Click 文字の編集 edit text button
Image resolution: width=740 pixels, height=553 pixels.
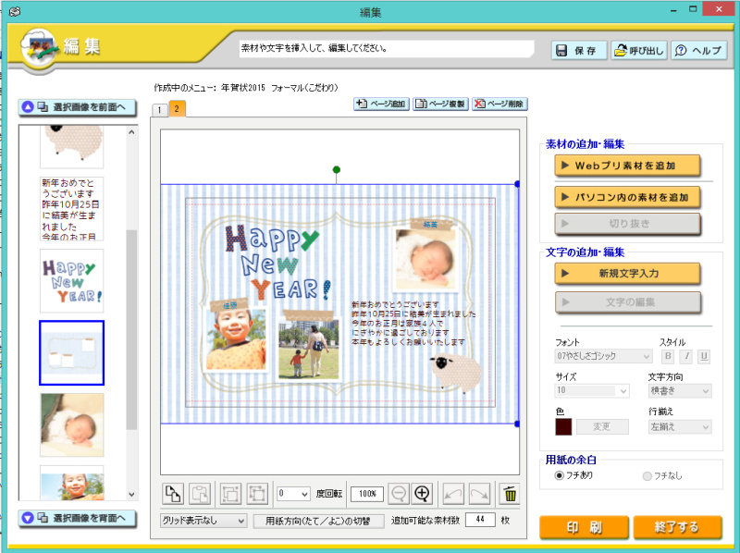click(627, 302)
